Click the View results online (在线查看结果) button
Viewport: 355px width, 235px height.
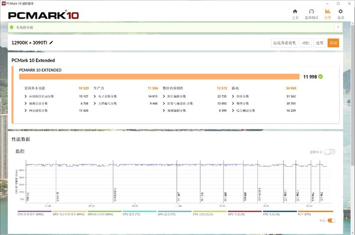point(284,43)
